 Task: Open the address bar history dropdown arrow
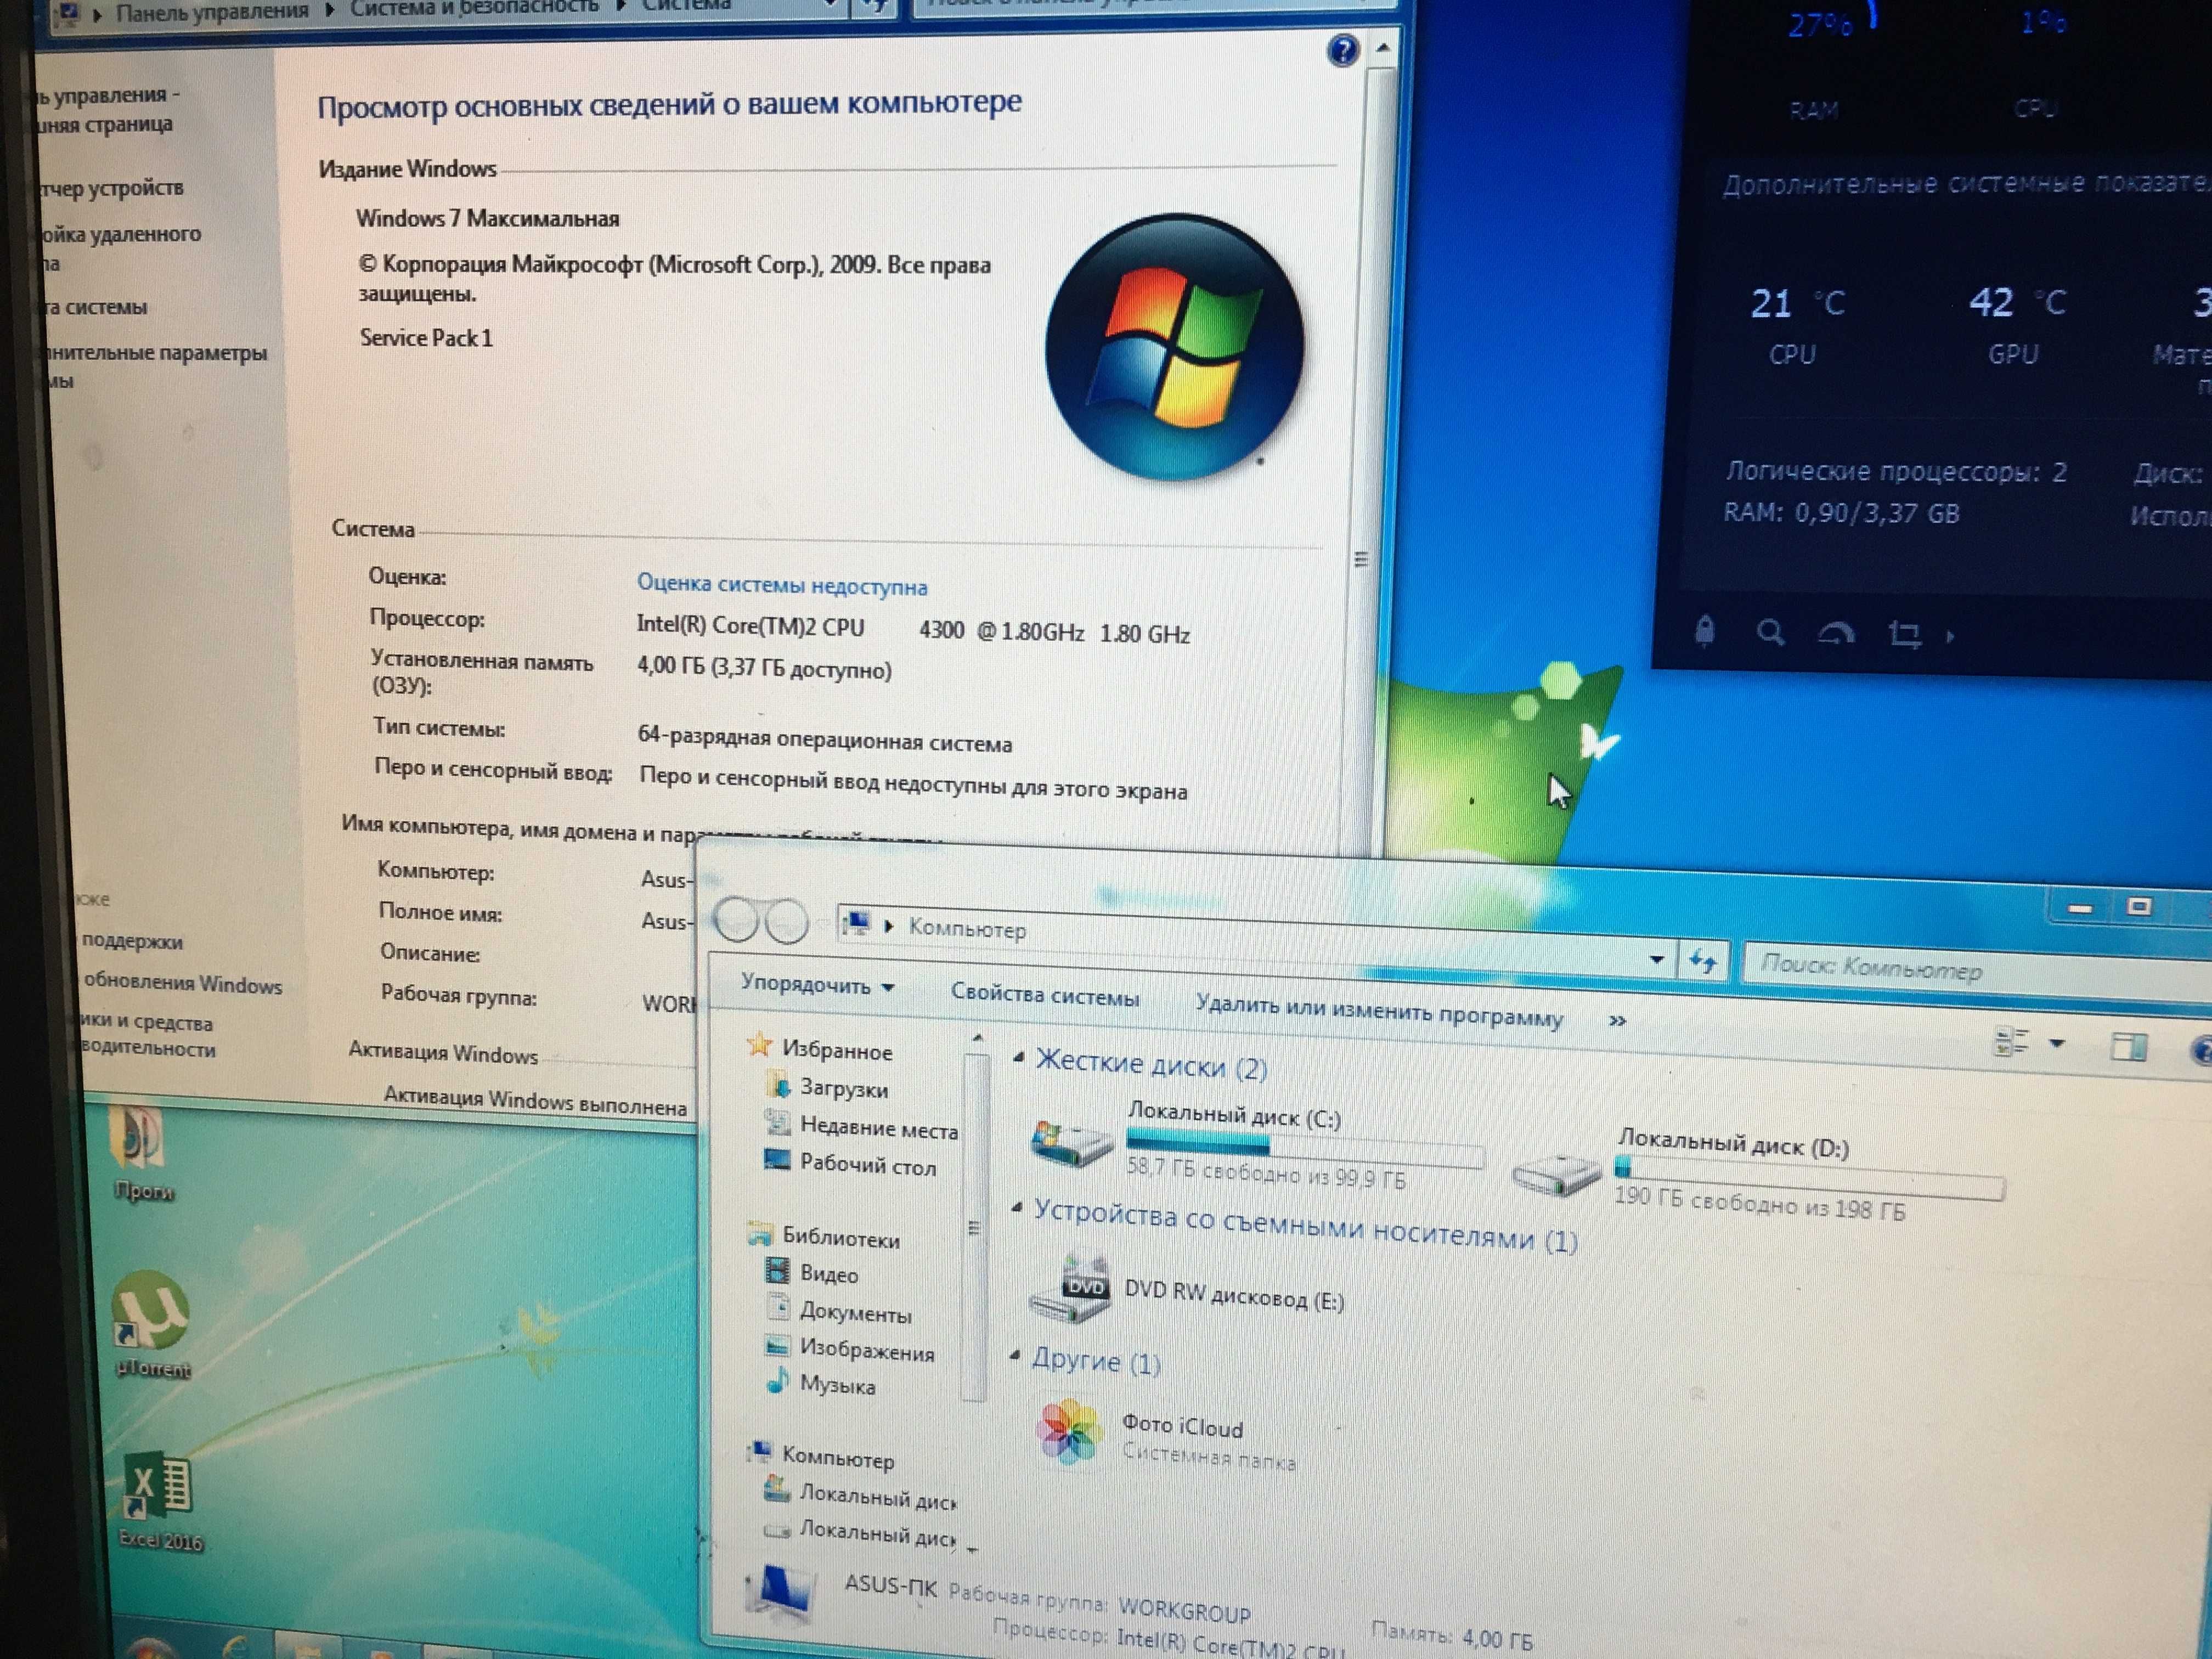click(1656, 959)
